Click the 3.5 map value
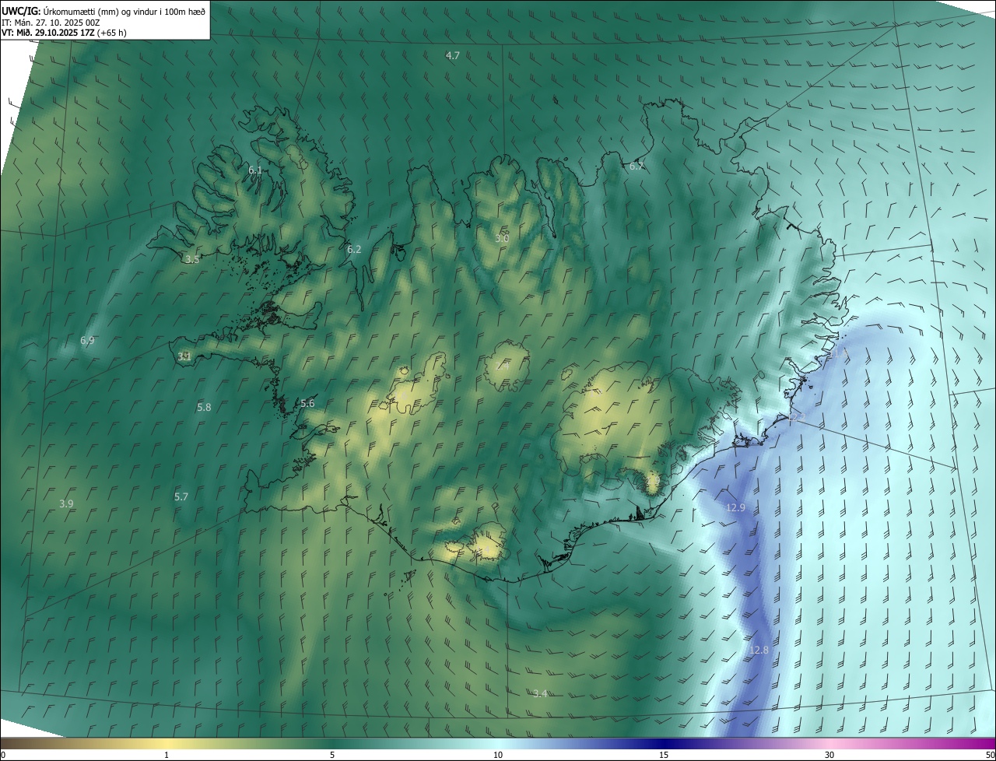Screen dimensions: 996x761 [192, 259]
